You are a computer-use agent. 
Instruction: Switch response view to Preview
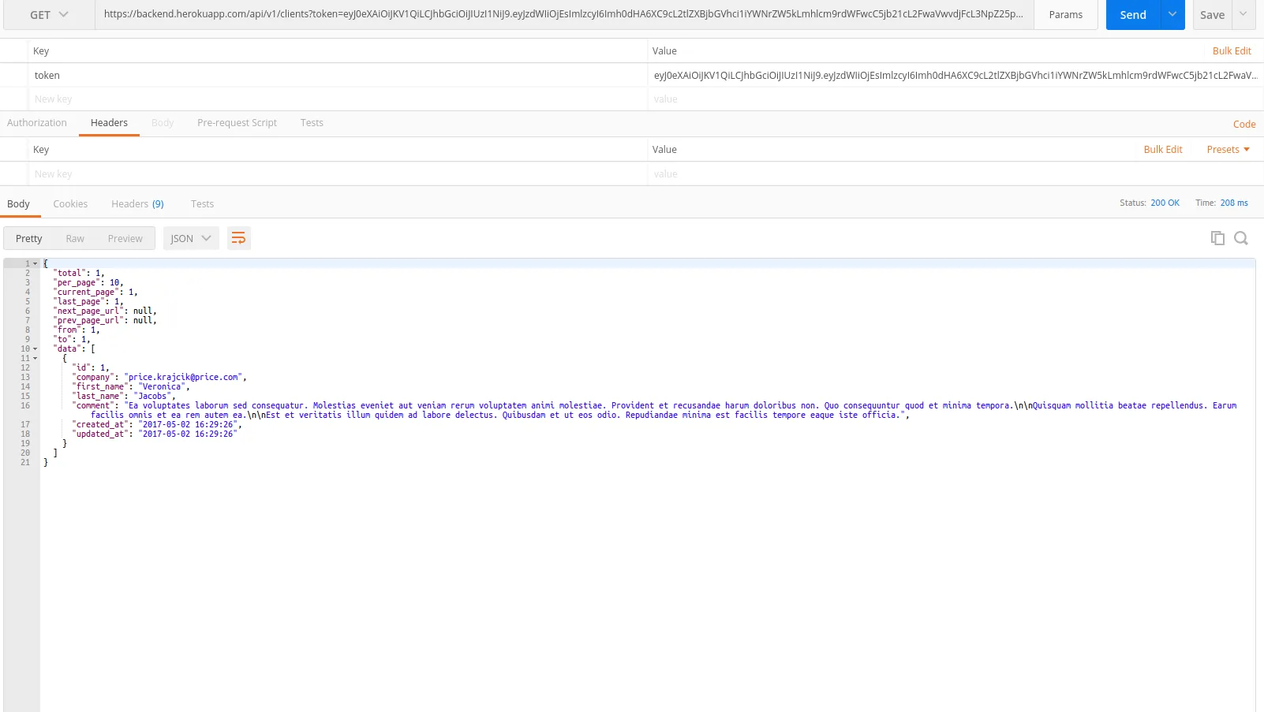coord(125,238)
